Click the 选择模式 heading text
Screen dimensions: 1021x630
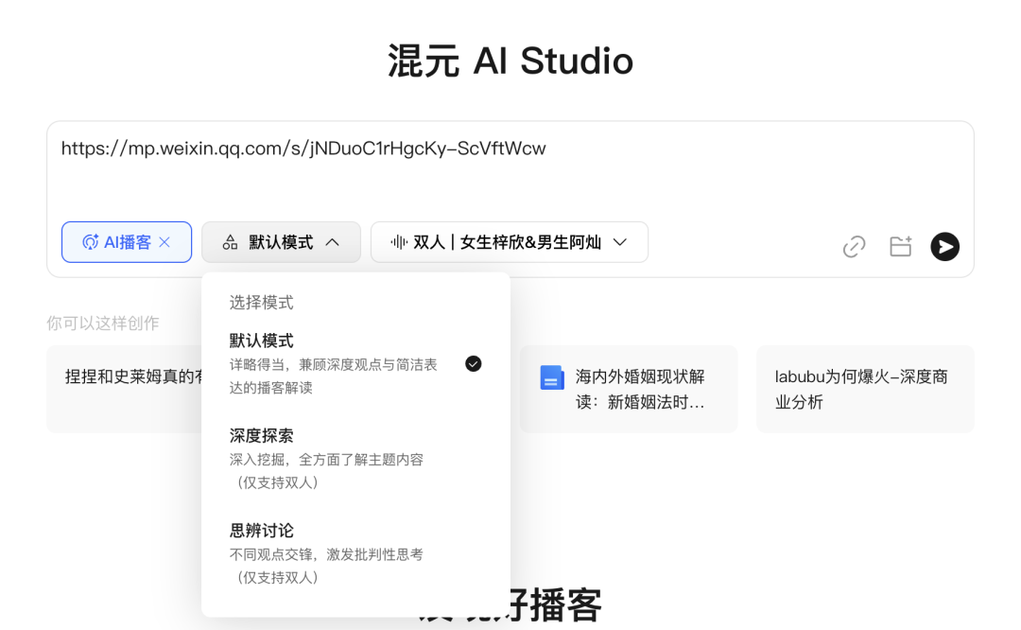[x=261, y=303]
